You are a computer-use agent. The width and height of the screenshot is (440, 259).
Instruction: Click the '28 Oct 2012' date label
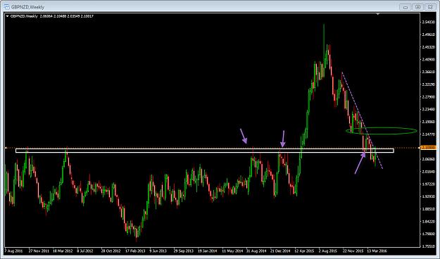coord(111,251)
